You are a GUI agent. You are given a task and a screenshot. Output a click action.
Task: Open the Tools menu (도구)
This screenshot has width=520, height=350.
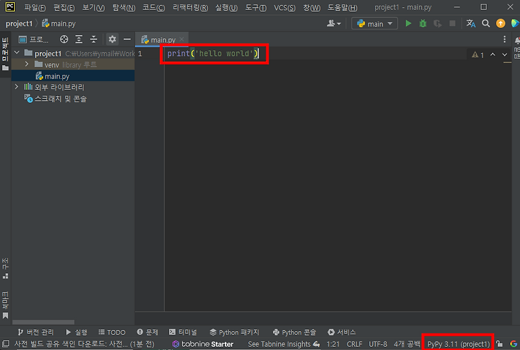coord(255,7)
